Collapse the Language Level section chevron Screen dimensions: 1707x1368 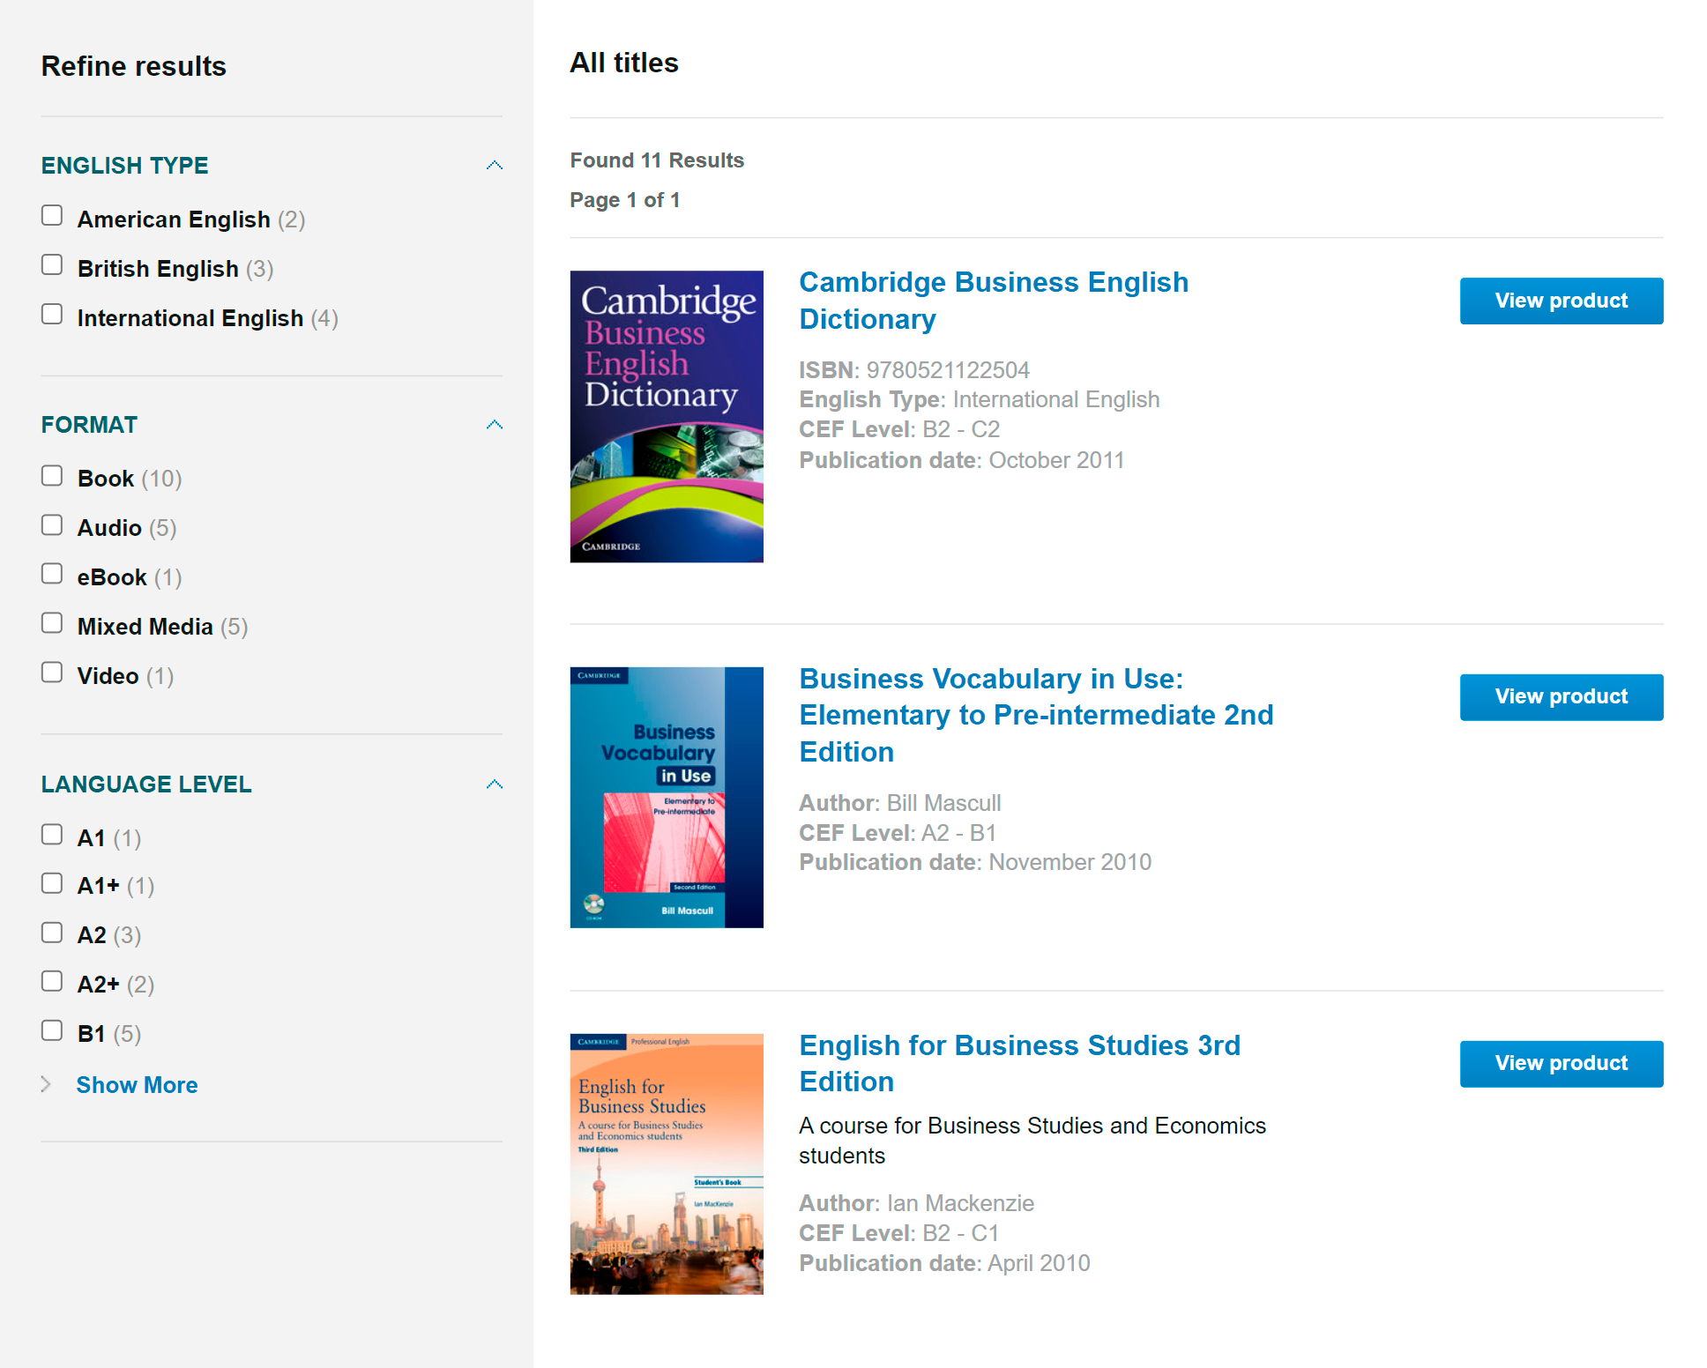click(495, 784)
